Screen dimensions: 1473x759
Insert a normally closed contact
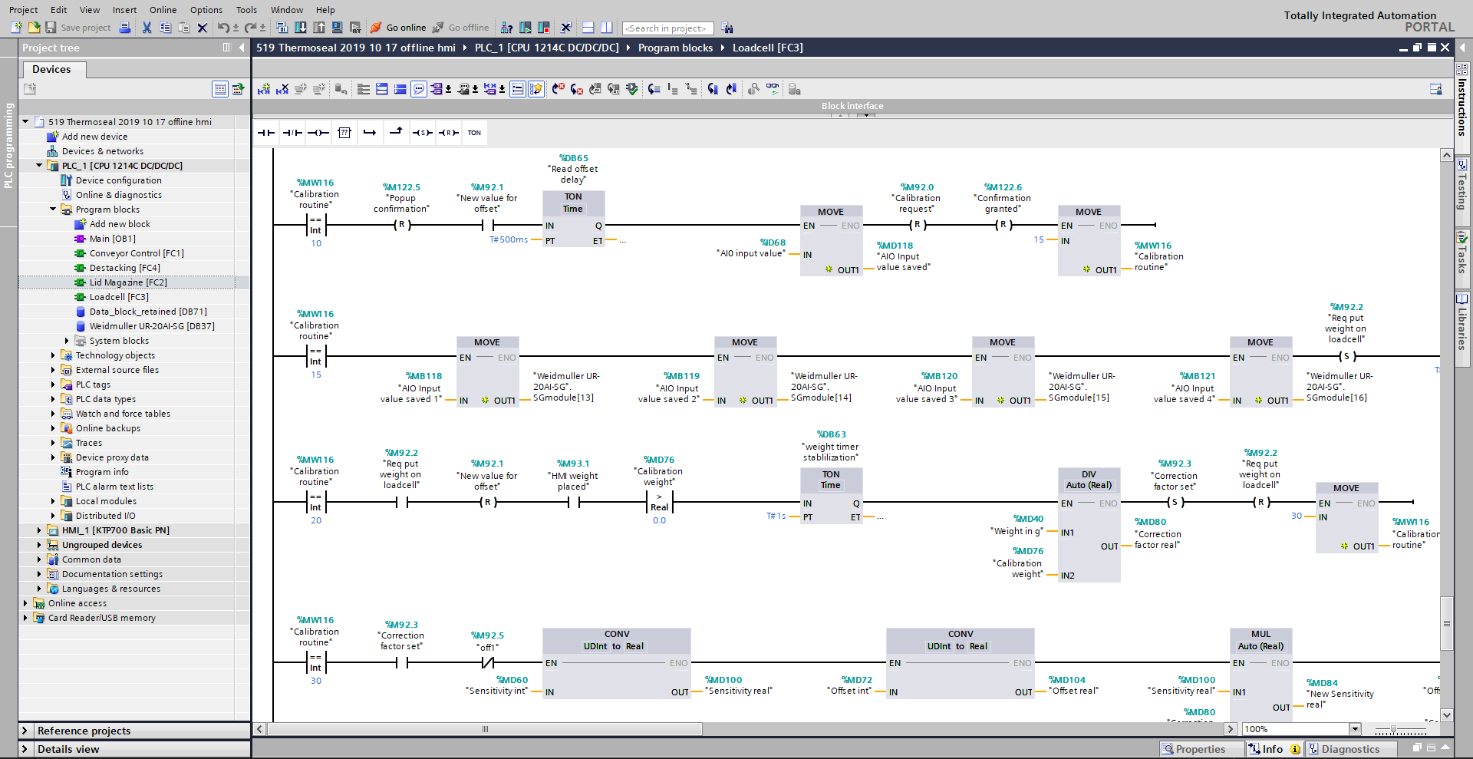click(x=292, y=133)
